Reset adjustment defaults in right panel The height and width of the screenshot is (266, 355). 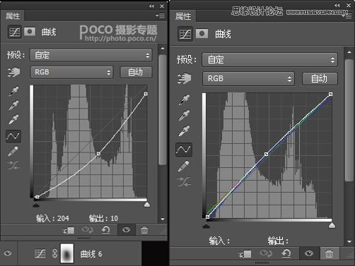pyautogui.click(x=286, y=253)
